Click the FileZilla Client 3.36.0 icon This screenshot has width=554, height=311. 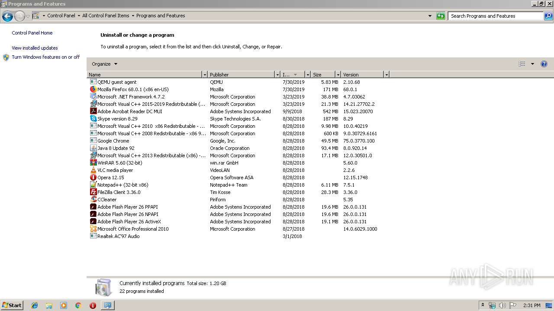[93, 192]
